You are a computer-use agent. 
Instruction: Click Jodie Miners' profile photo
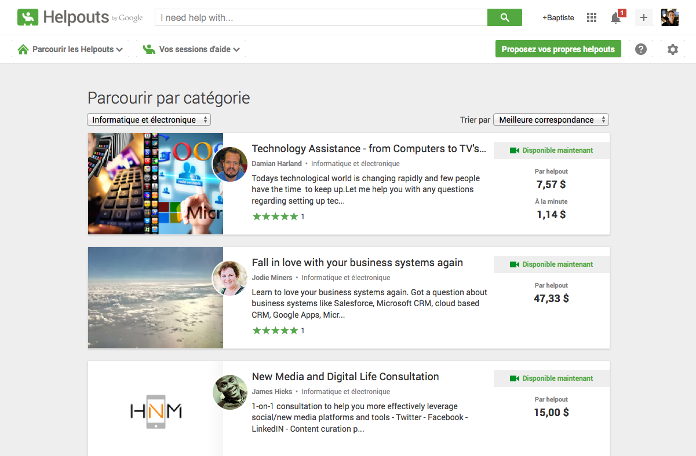pos(230,278)
